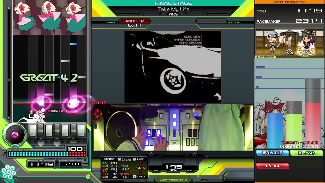The width and height of the screenshot is (325, 183).
Task: Click the glowing pink hit explosion on judge line
Action: pos(74,103)
